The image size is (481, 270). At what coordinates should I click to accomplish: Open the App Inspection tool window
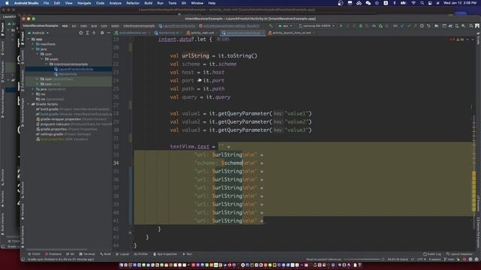pos(165,254)
